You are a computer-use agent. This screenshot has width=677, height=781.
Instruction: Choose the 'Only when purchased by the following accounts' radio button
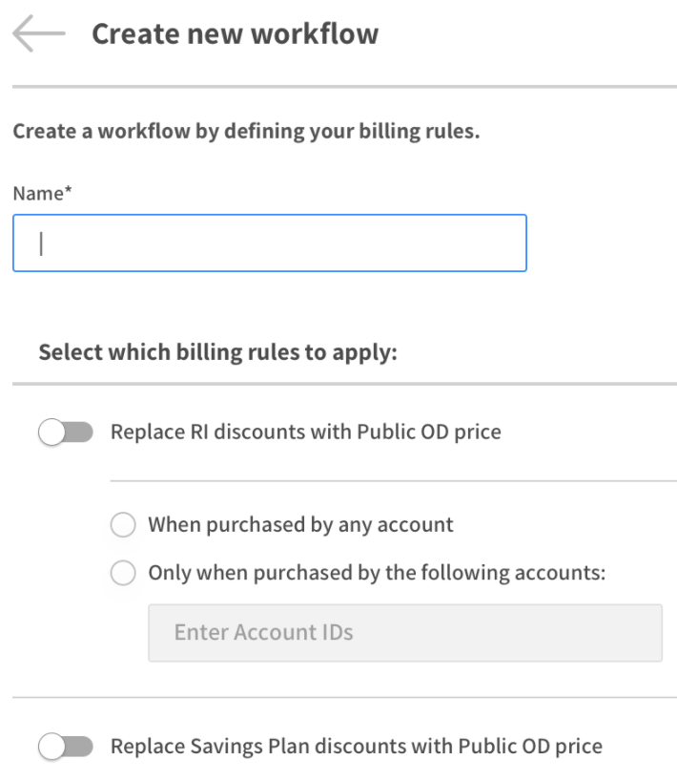point(123,574)
